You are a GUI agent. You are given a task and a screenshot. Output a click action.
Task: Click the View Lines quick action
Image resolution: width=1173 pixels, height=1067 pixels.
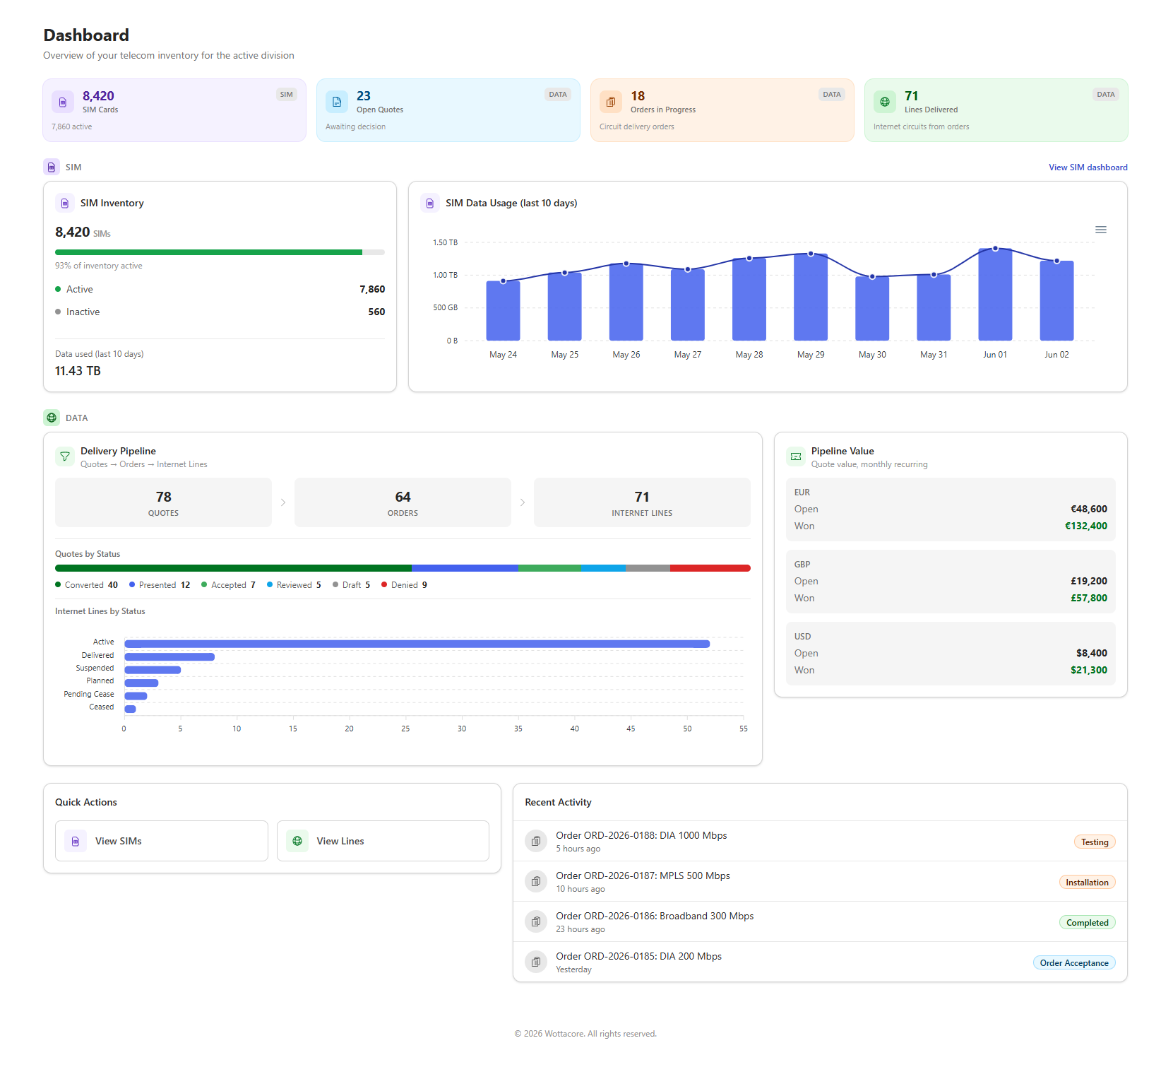pyautogui.click(x=383, y=841)
